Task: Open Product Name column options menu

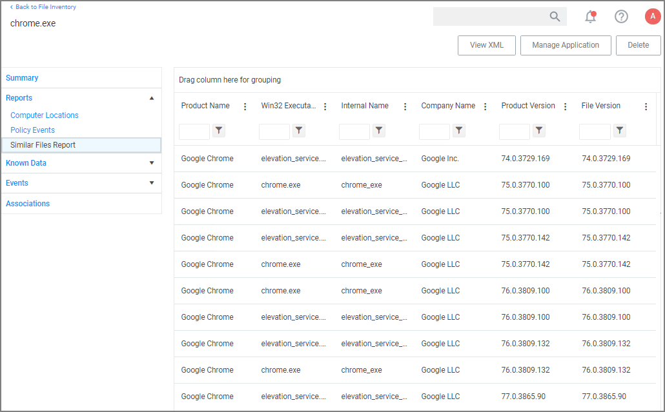Action: point(245,106)
